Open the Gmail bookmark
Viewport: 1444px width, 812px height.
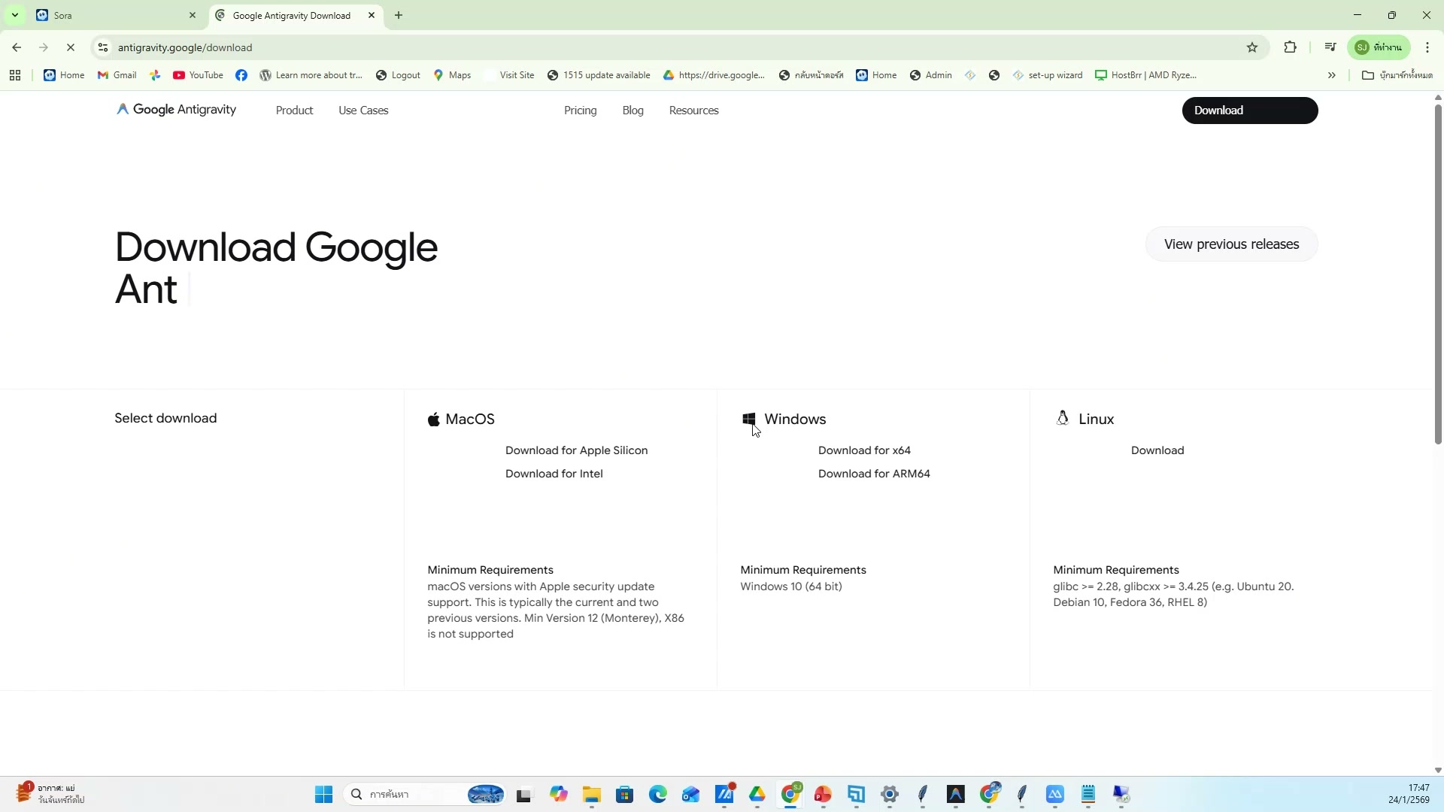tap(117, 75)
